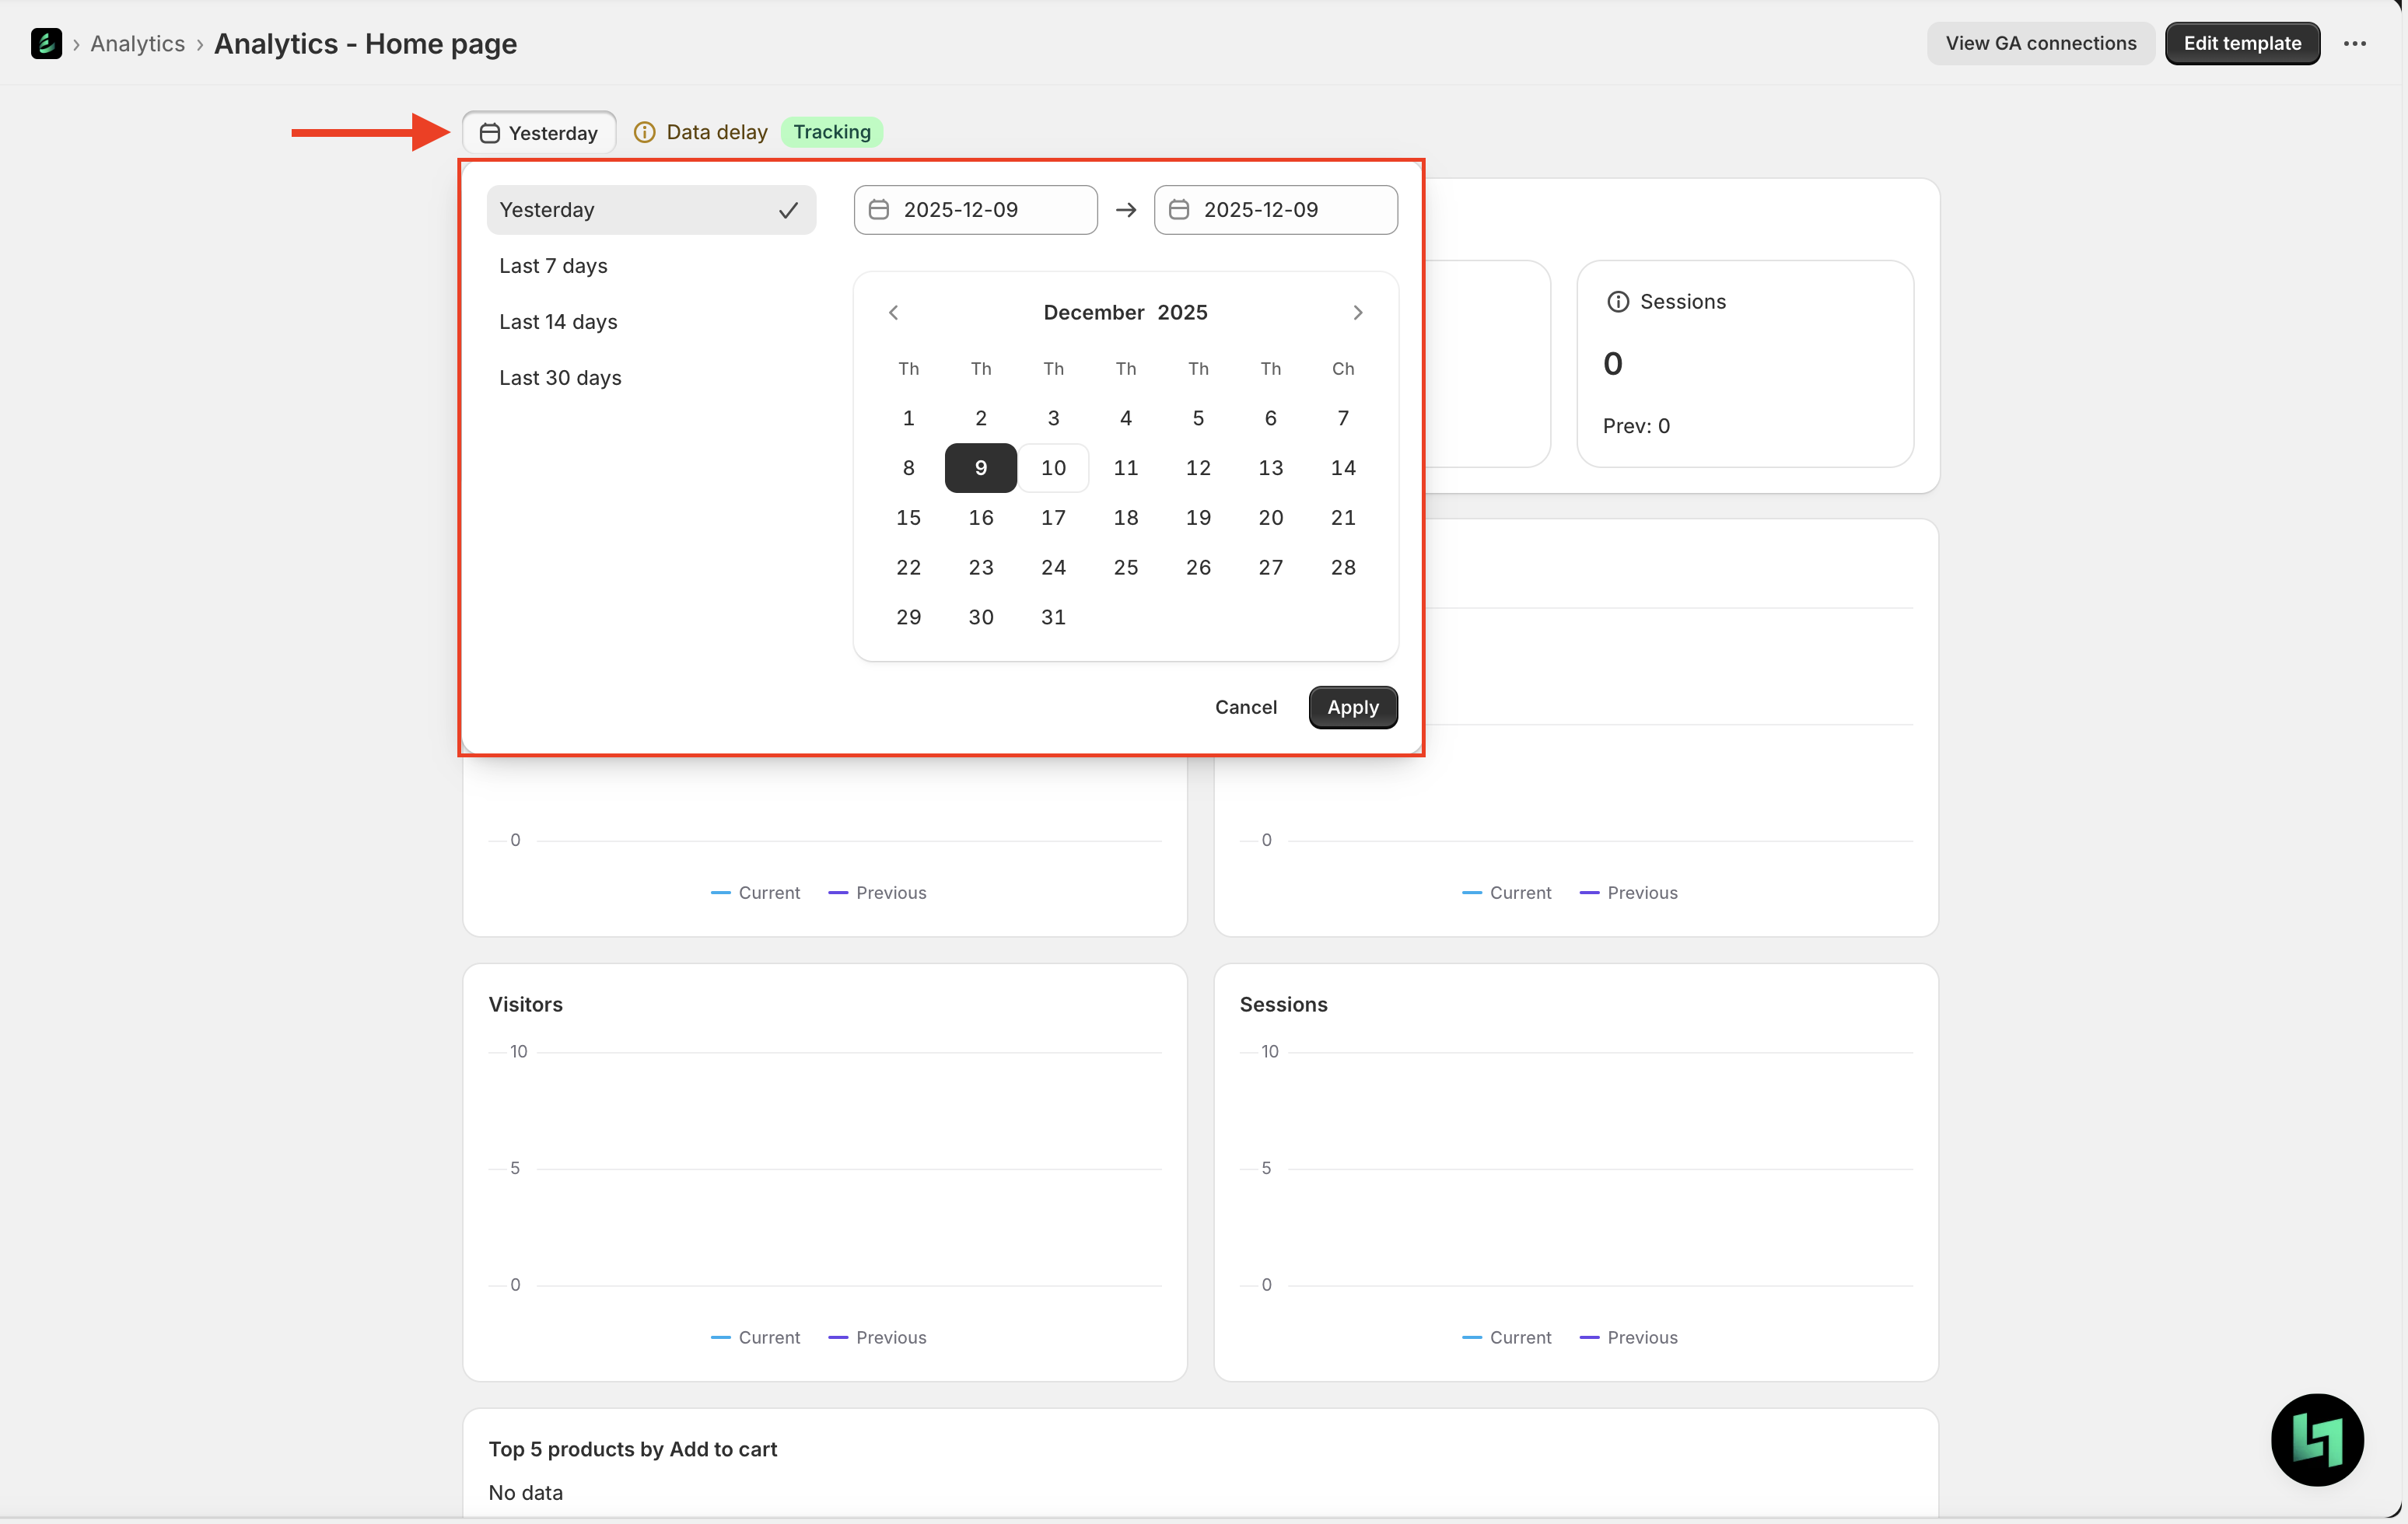This screenshot has height=1524, width=2408.
Task: Click the green app logo in breadcrumb
Action: coord(46,43)
